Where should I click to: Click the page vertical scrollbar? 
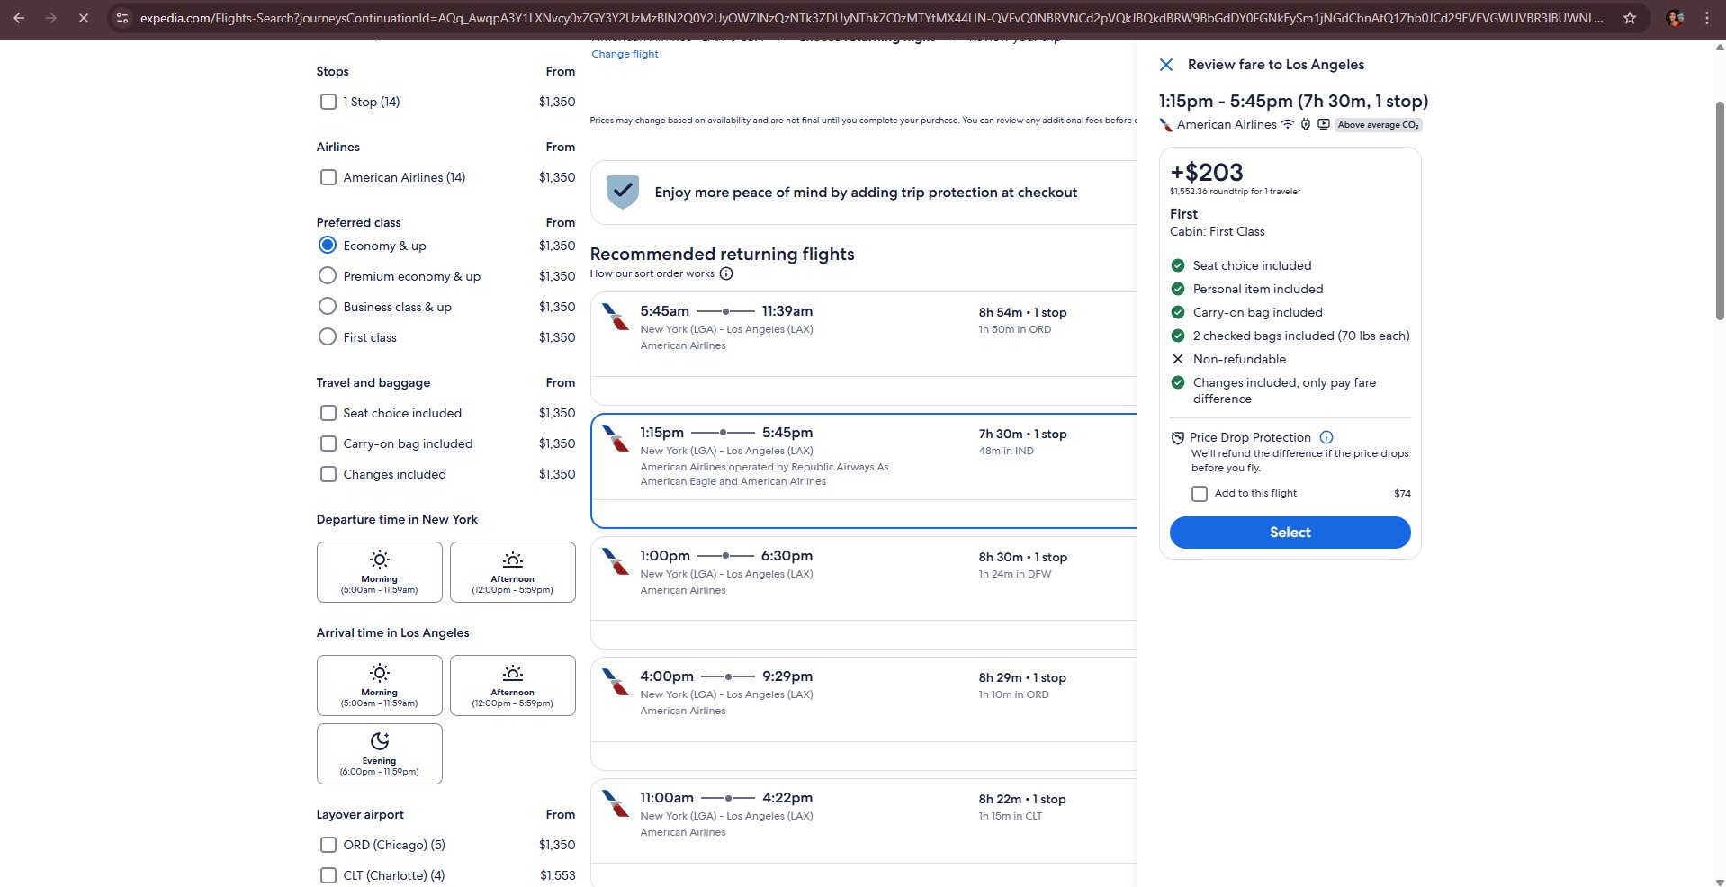pyautogui.click(x=1720, y=211)
